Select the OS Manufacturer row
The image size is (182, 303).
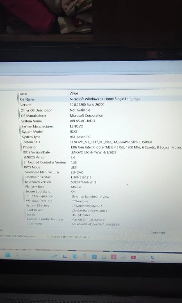pyautogui.click(x=101, y=116)
